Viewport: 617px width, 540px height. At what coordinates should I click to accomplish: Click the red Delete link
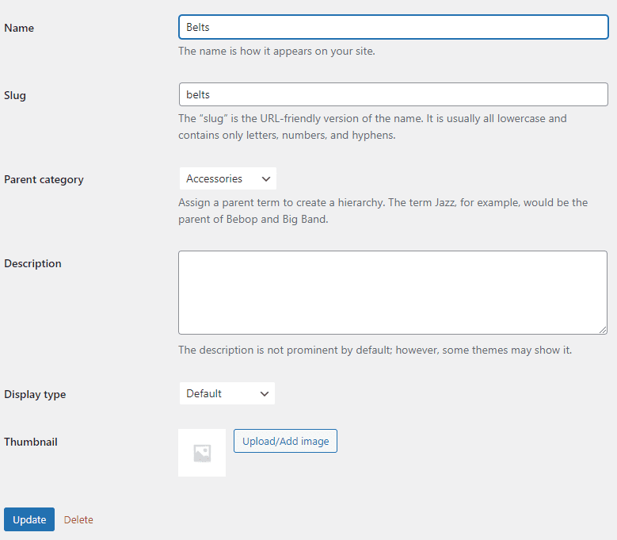tap(78, 520)
